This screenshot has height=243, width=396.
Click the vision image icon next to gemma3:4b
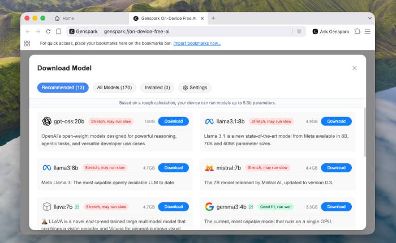pyautogui.click(x=251, y=207)
